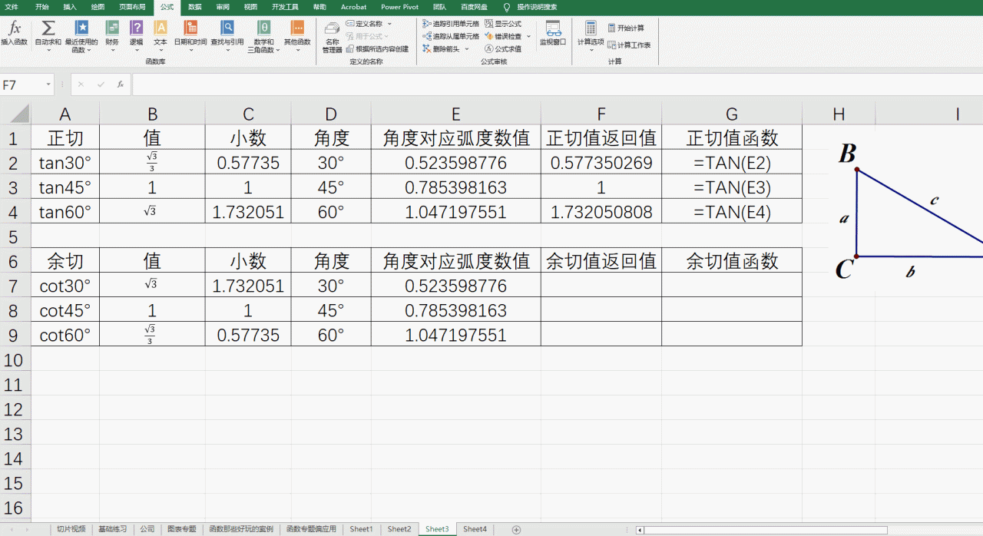Click the Name Box showing F7

22,84
